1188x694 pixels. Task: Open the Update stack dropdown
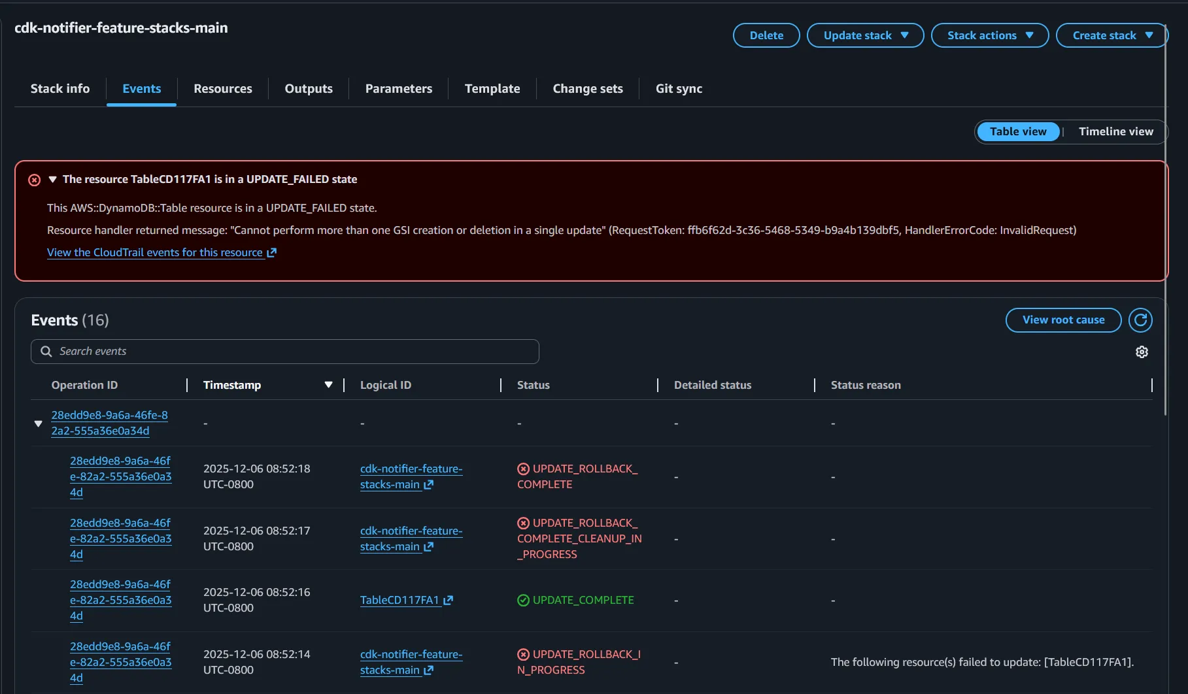point(864,35)
